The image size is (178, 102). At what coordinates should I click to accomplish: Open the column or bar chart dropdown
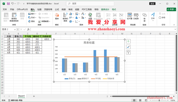pos(73,14)
